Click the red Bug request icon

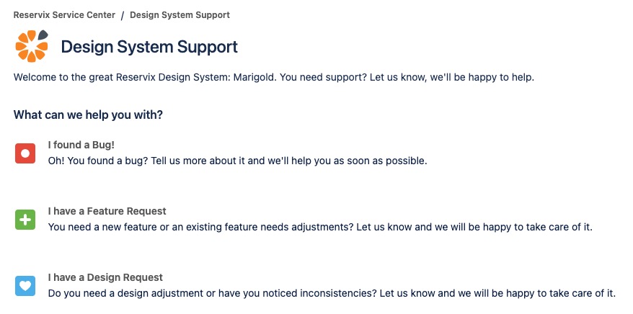click(25, 153)
